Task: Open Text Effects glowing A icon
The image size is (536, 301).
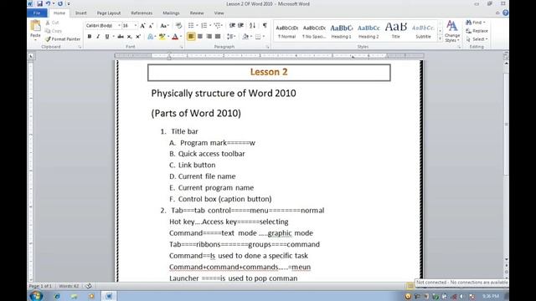Action: [150, 37]
